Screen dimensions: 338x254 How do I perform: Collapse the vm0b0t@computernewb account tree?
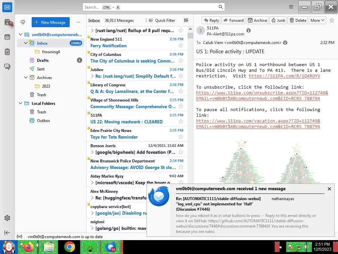click(x=20, y=34)
